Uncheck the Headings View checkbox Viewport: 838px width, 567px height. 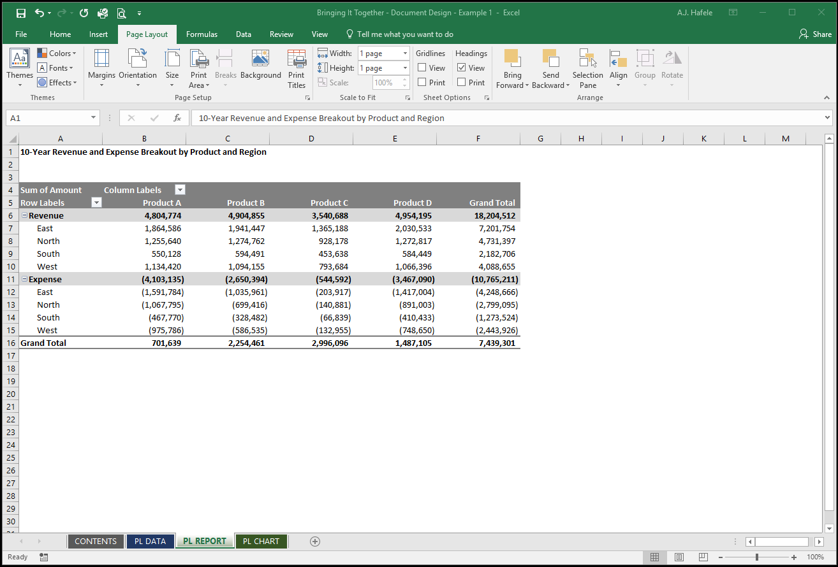462,68
